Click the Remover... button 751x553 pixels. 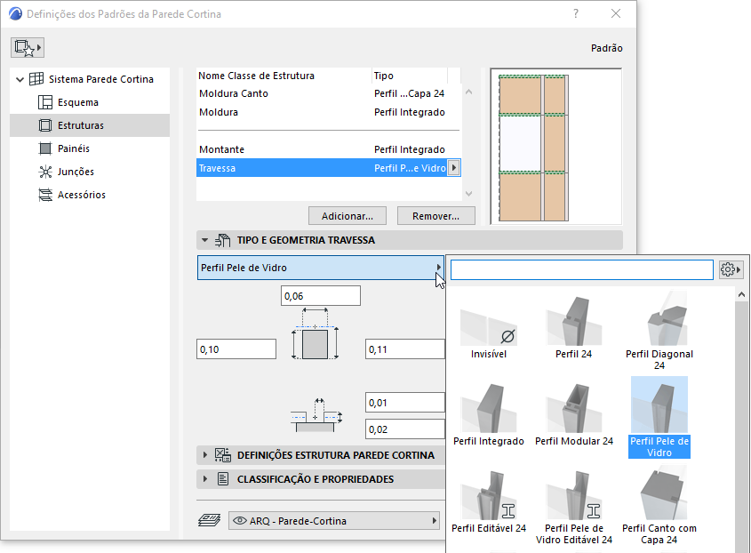[x=435, y=216]
